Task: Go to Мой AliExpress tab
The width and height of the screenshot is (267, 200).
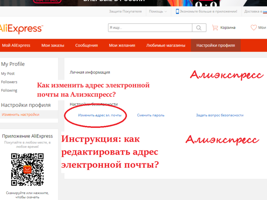Action: tap(16, 45)
